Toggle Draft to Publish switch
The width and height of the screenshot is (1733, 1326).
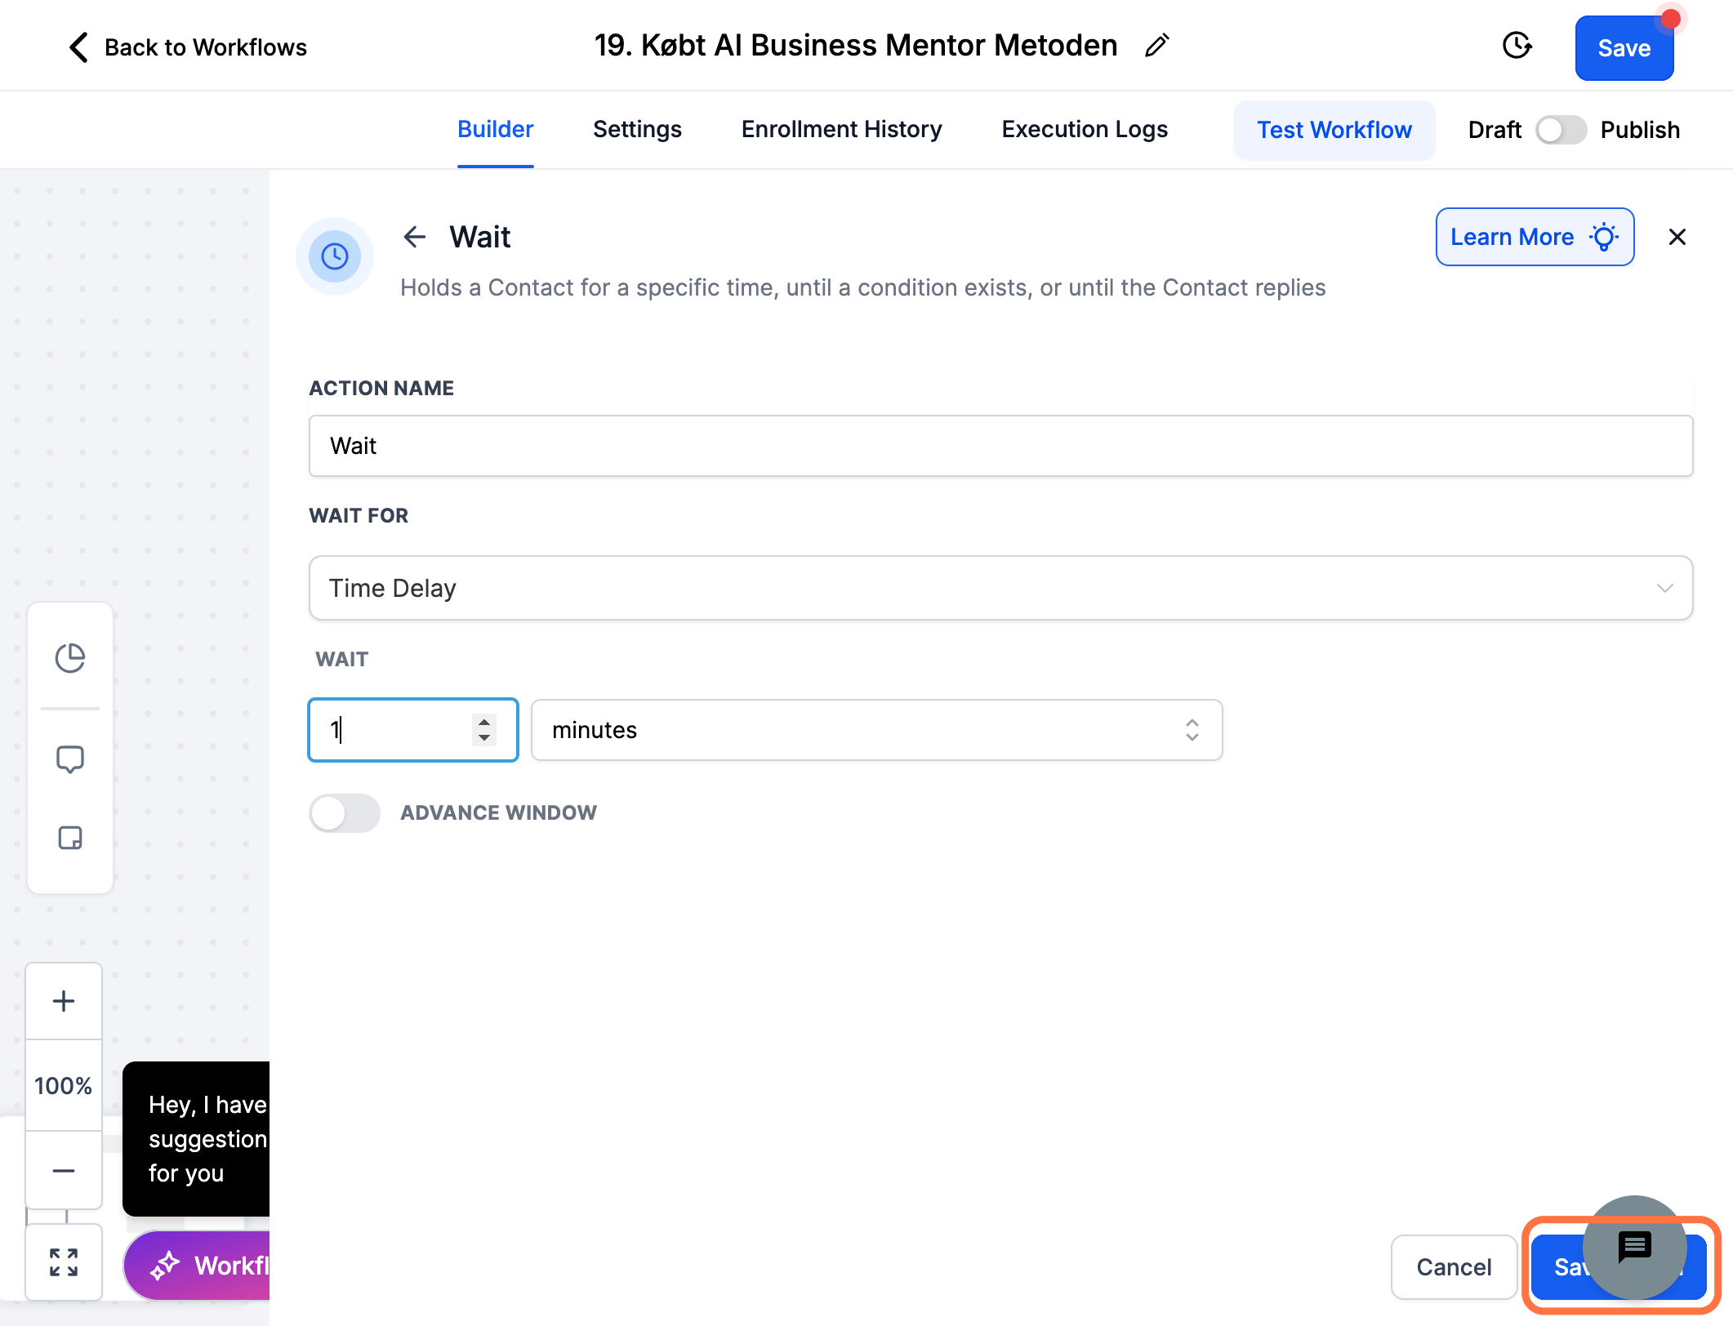tap(1561, 130)
